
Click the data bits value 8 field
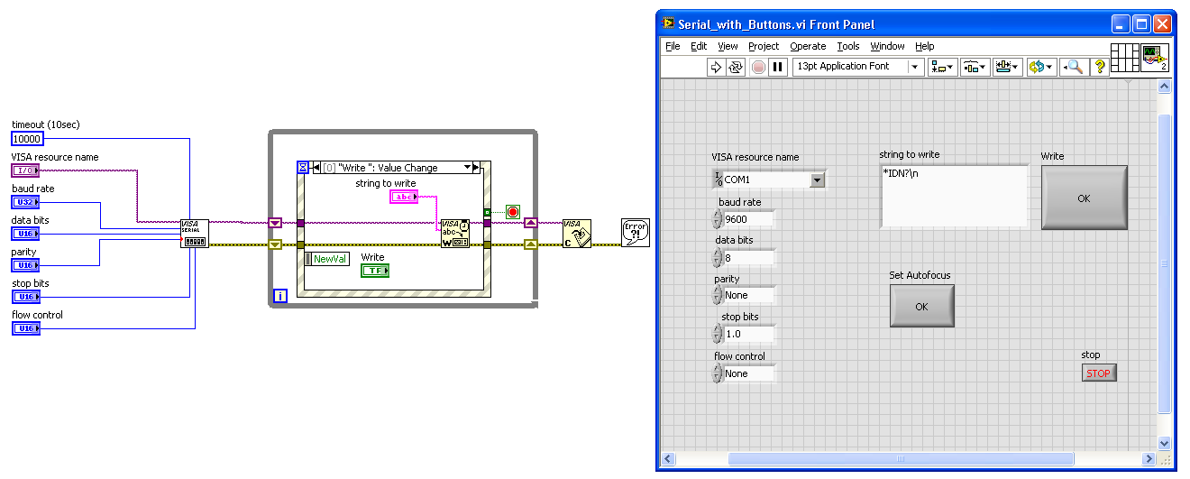[748, 257]
